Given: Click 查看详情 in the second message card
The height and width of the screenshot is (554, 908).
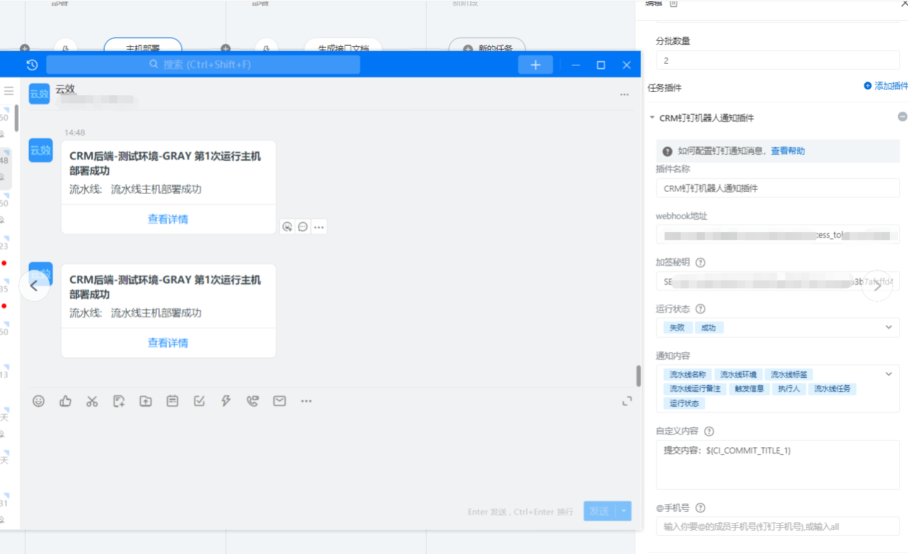Looking at the screenshot, I should coord(168,343).
